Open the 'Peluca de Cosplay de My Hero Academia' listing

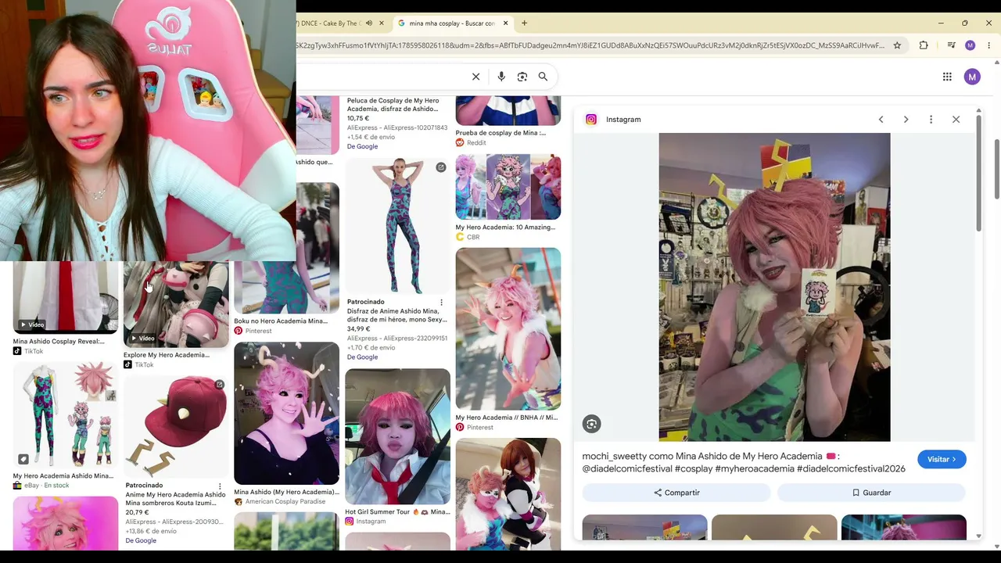393,105
